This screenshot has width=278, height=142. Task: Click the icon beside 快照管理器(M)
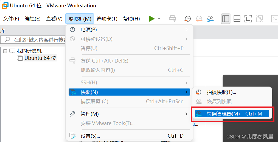(x=199, y=114)
